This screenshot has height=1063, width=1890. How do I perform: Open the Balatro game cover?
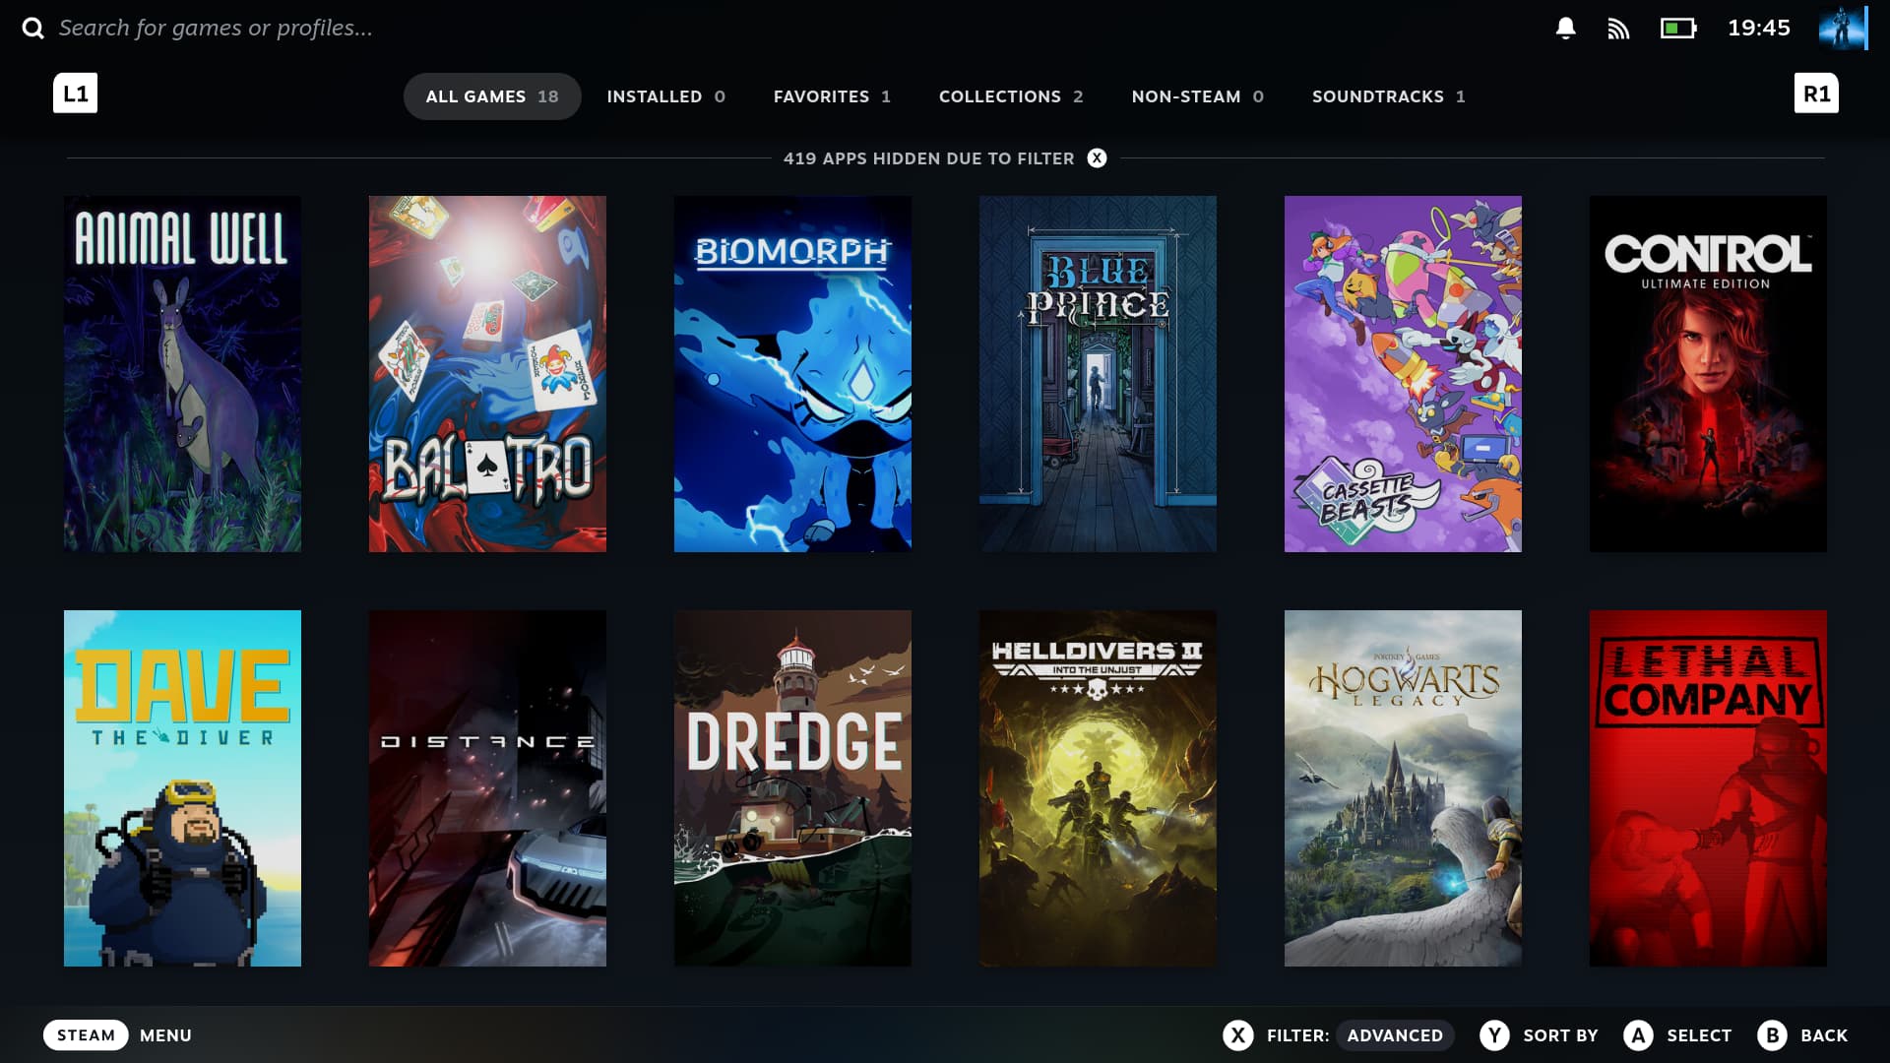tap(487, 374)
